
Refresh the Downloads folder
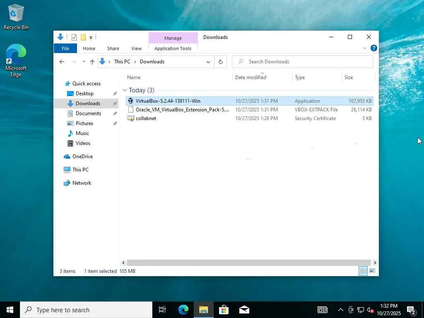click(221, 62)
